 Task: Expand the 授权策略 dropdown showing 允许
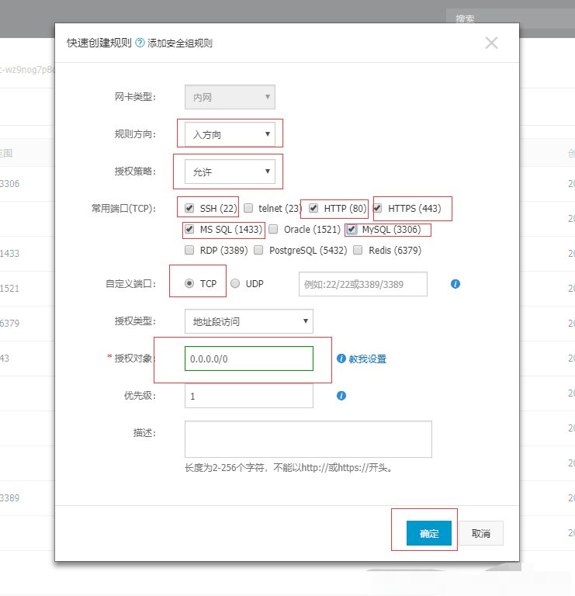[x=230, y=172]
